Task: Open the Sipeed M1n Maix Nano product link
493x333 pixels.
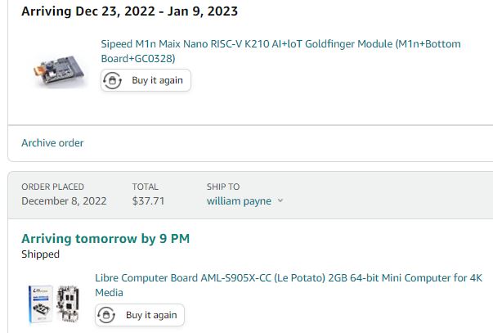Action: [x=280, y=51]
